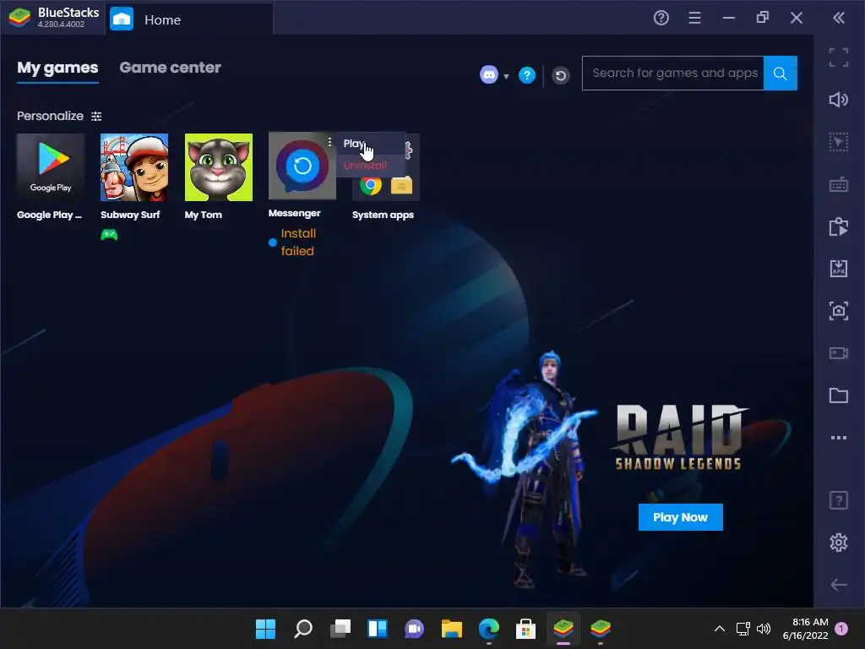Show more tools via three dots in sidebar
This screenshot has width=865, height=649.
pyautogui.click(x=839, y=438)
